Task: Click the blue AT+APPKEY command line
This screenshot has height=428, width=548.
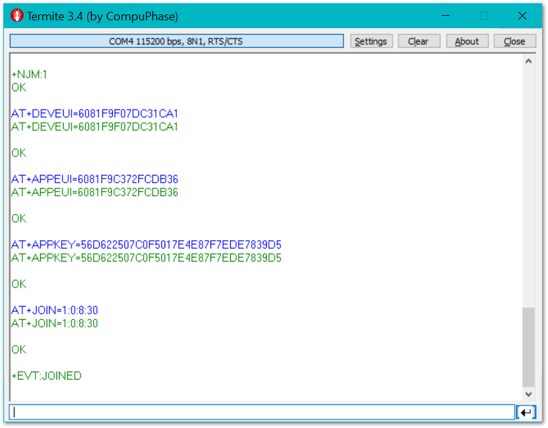Action: tap(146, 244)
